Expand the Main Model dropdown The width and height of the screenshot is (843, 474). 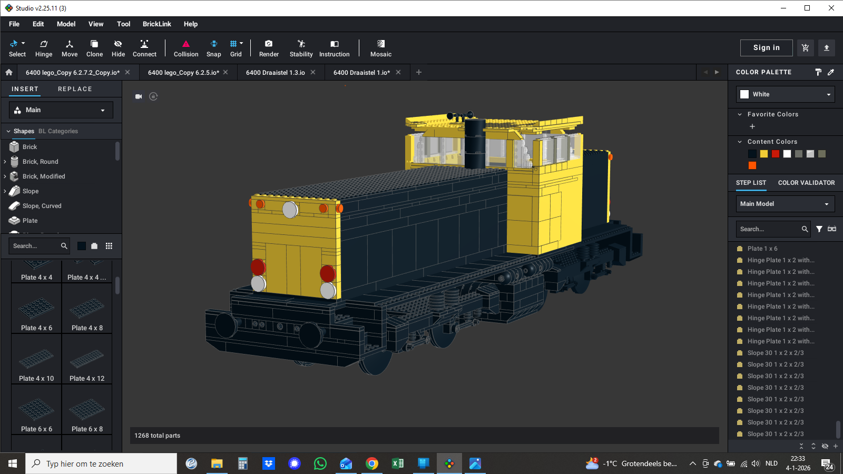[x=785, y=204]
